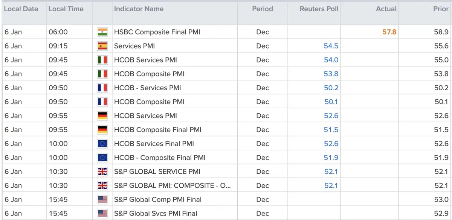
Task: Click the Reuters Poll value 50.2
Action: (331, 88)
